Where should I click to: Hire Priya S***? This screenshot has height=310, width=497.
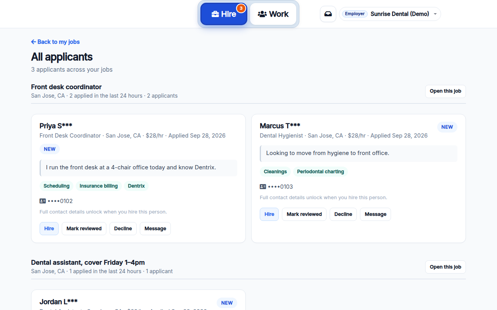49,229
